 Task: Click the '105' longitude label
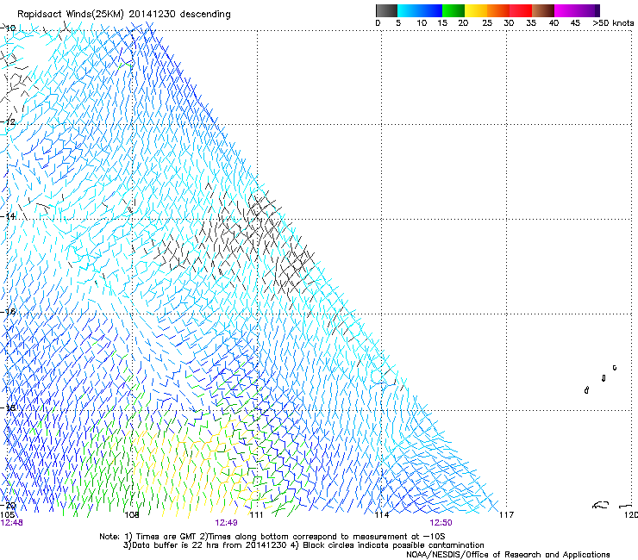7,515
